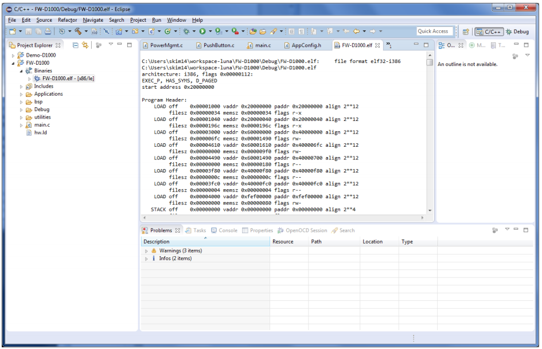Click the Build (hammer) toolbar icon
Viewport: 542px width, 349px height.
click(78, 32)
